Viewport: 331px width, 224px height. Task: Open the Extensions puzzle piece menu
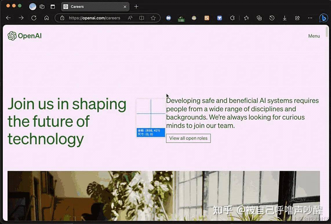point(232,18)
